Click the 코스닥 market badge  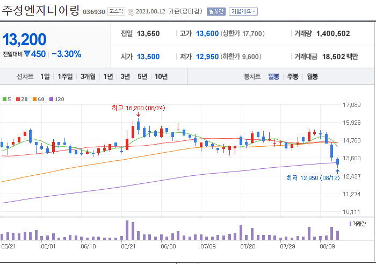click(x=116, y=11)
